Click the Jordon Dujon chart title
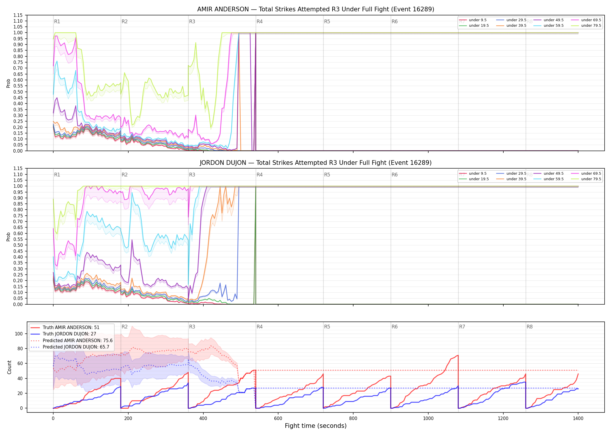 click(x=316, y=163)
